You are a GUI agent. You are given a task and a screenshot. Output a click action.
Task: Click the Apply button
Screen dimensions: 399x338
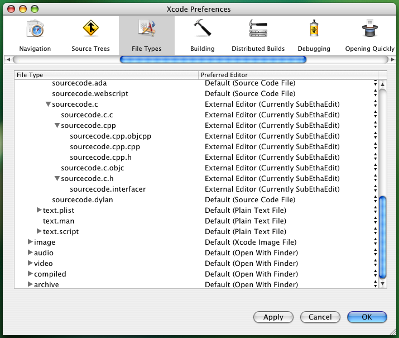tap(273, 317)
